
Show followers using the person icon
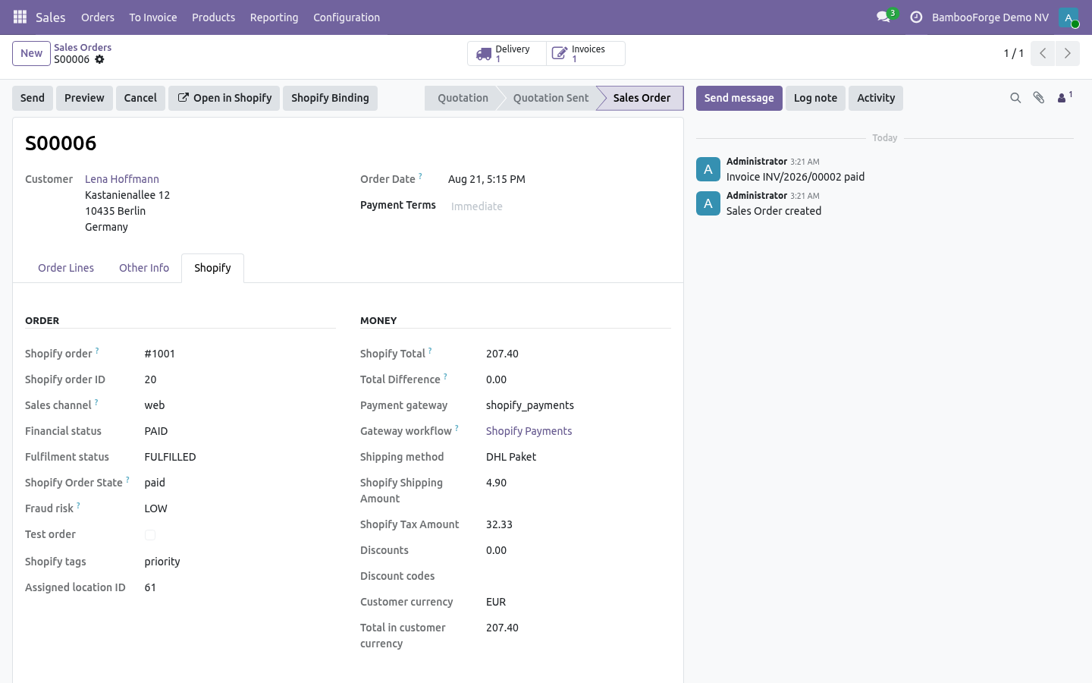(x=1065, y=97)
